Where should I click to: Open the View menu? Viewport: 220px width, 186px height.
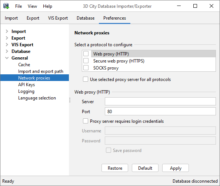[x=32, y=6]
